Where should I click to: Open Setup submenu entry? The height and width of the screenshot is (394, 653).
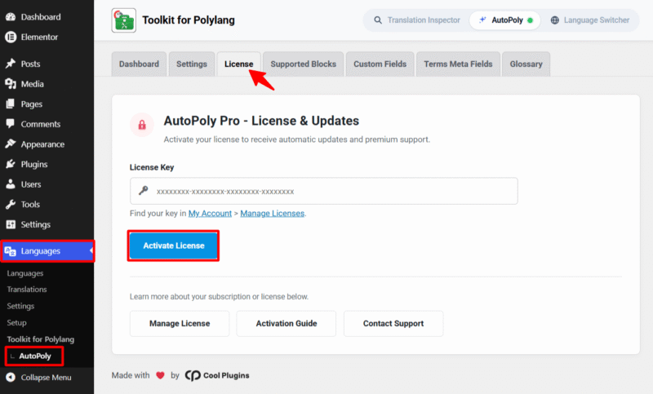(x=16, y=322)
